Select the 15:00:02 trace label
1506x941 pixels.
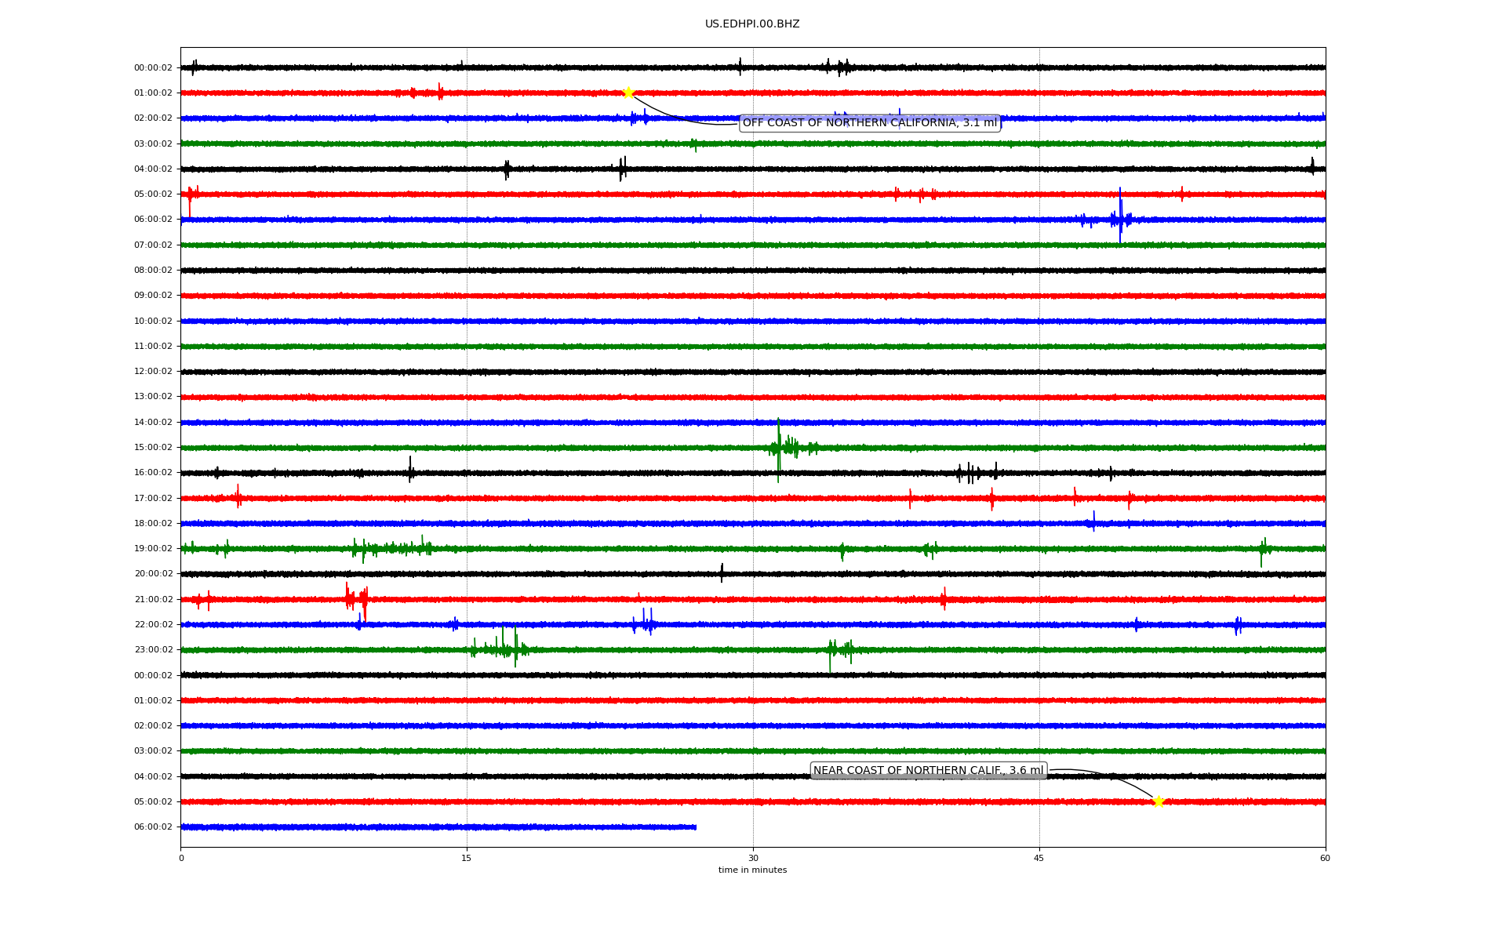pyautogui.click(x=153, y=447)
